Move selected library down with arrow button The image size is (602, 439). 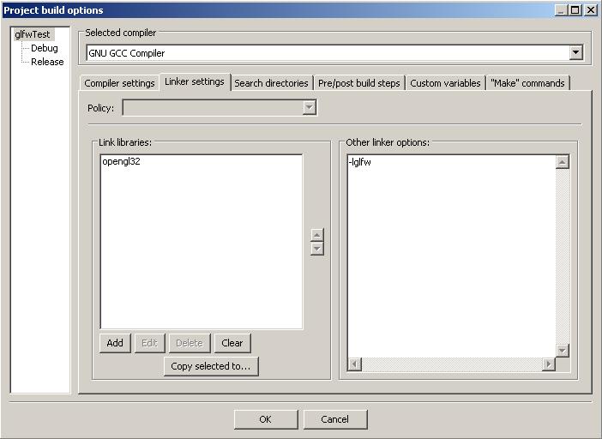[316, 249]
